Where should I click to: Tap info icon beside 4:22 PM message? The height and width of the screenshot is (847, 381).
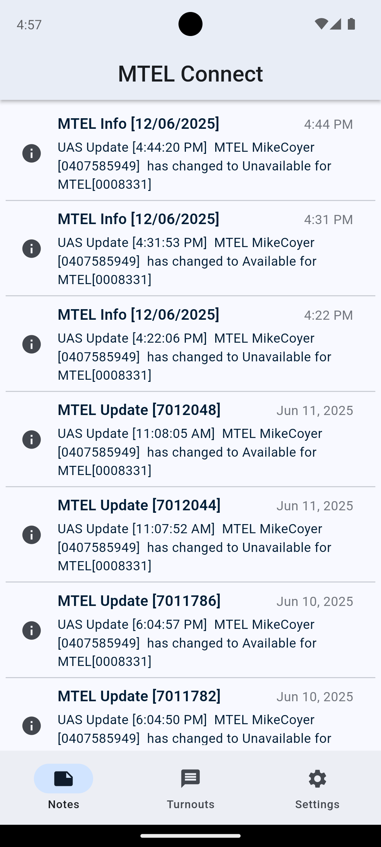pyautogui.click(x=31, y=344)
